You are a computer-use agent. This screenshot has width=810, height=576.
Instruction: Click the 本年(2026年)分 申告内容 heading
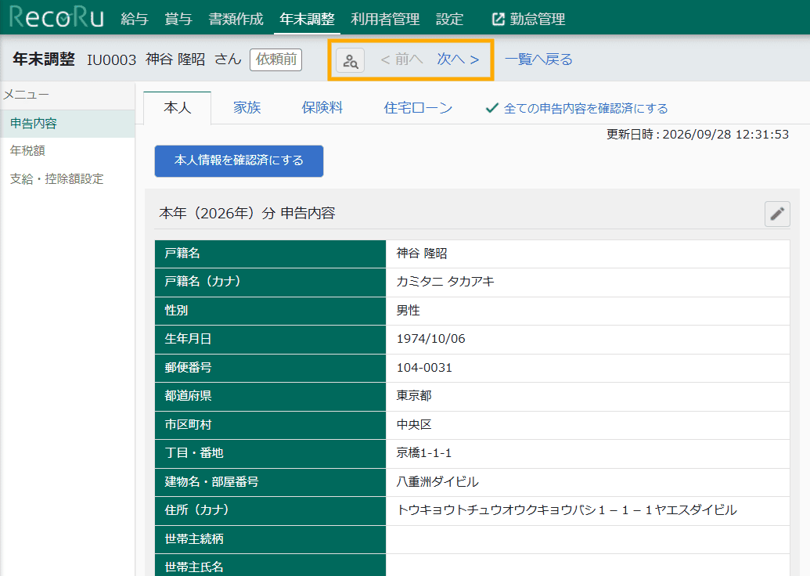(247, 214)
